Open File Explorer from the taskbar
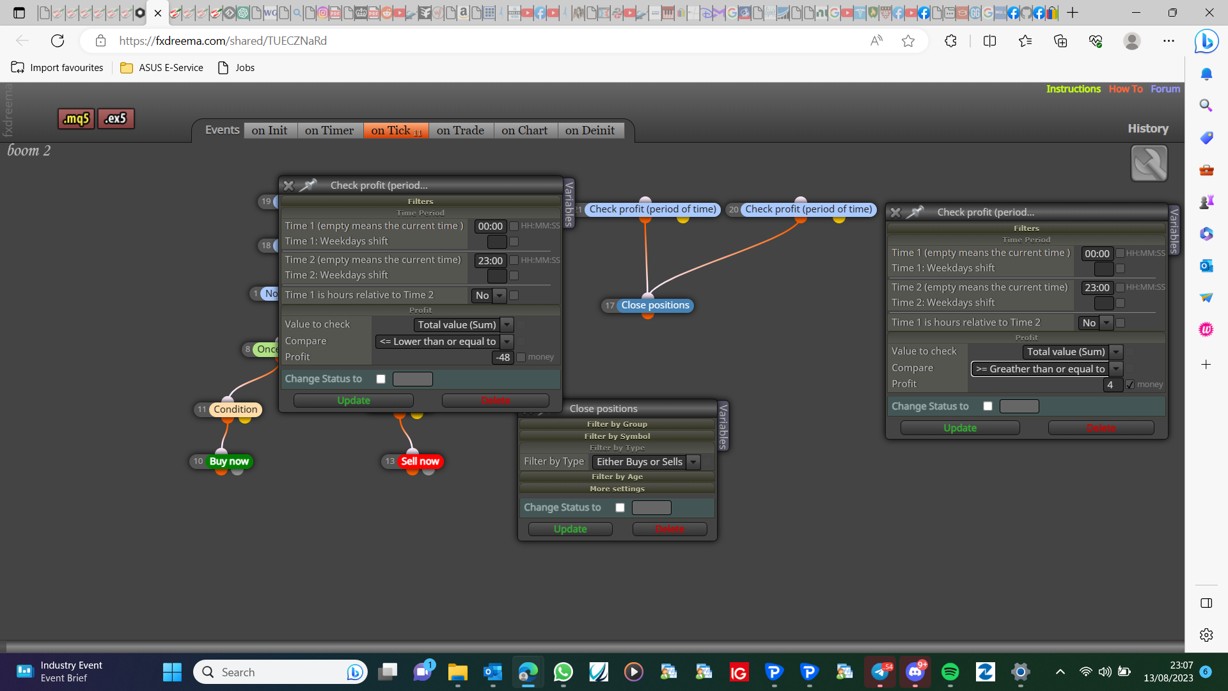 (x=458, y=672)
